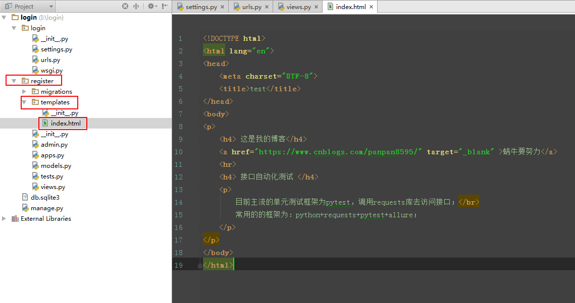Click the folder icon of migrations

pos(35,92)
